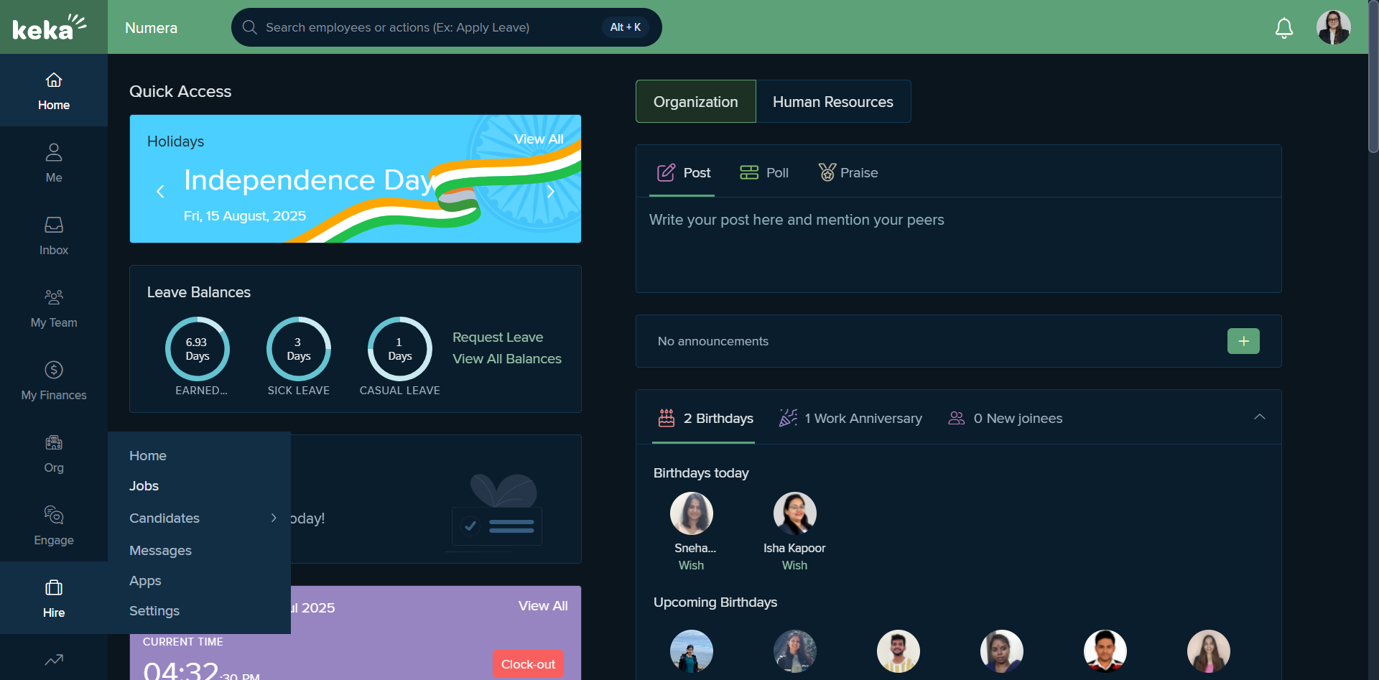
Task: Open the Hire sidebar section
Action: 54,598
